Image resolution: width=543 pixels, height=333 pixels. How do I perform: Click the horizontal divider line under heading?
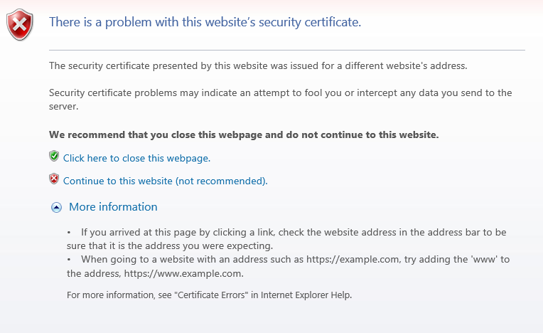point(286,51)
